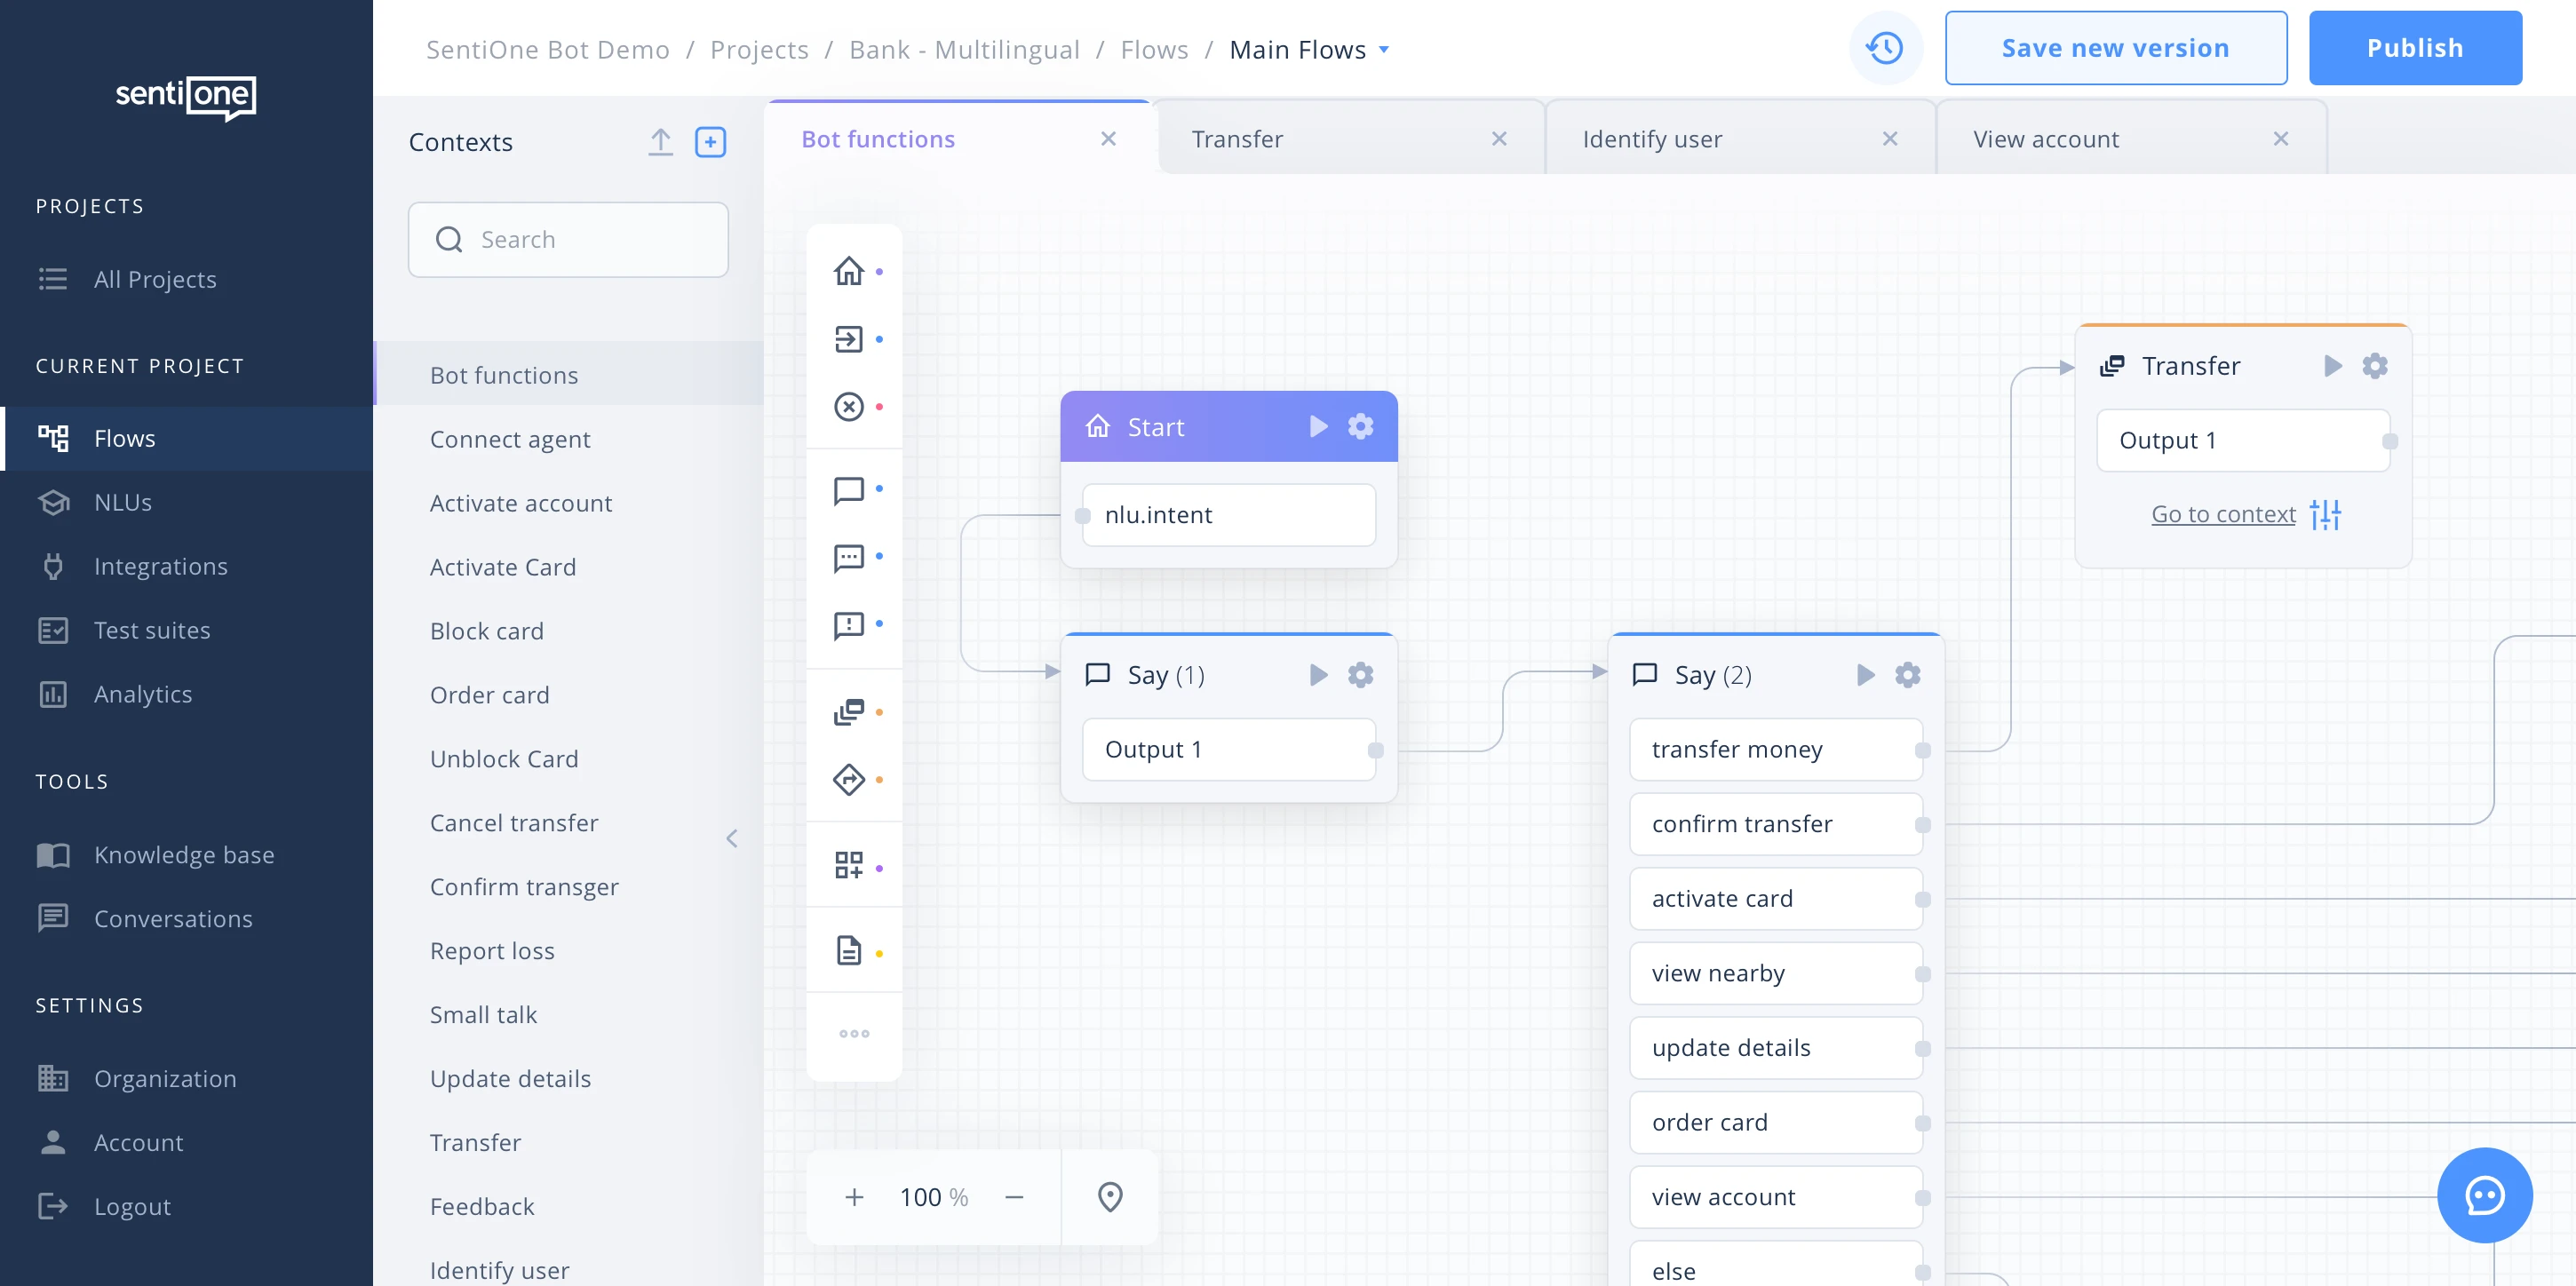Screen dimensions: 2576x1286
Task: Click the contexts Search input field
Action: point(590,240)
